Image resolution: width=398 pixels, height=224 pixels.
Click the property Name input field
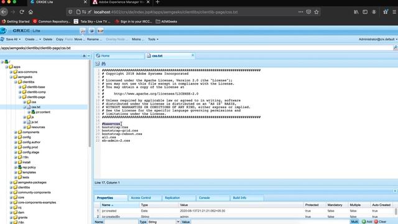tap(121, 222)
